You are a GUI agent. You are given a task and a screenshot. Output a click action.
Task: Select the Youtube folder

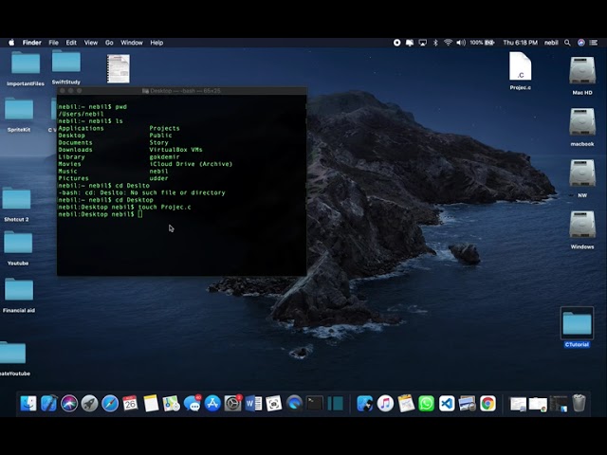tap(18, 243)
